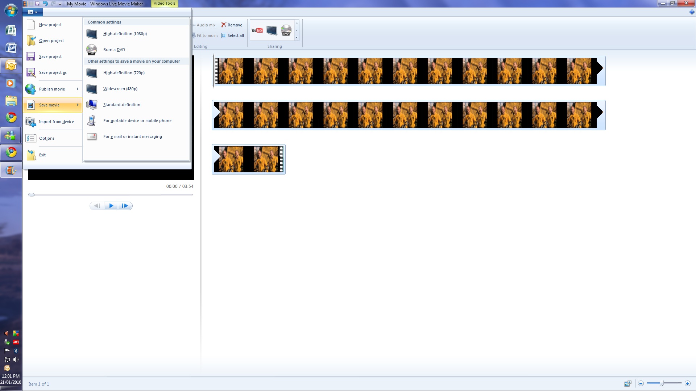The image size is (696, 391).
Task: Click the Exit icon
Action: tap(31, 155)
